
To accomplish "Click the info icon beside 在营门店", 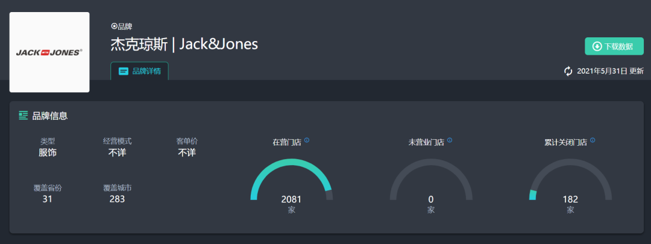I will (307, 140).
